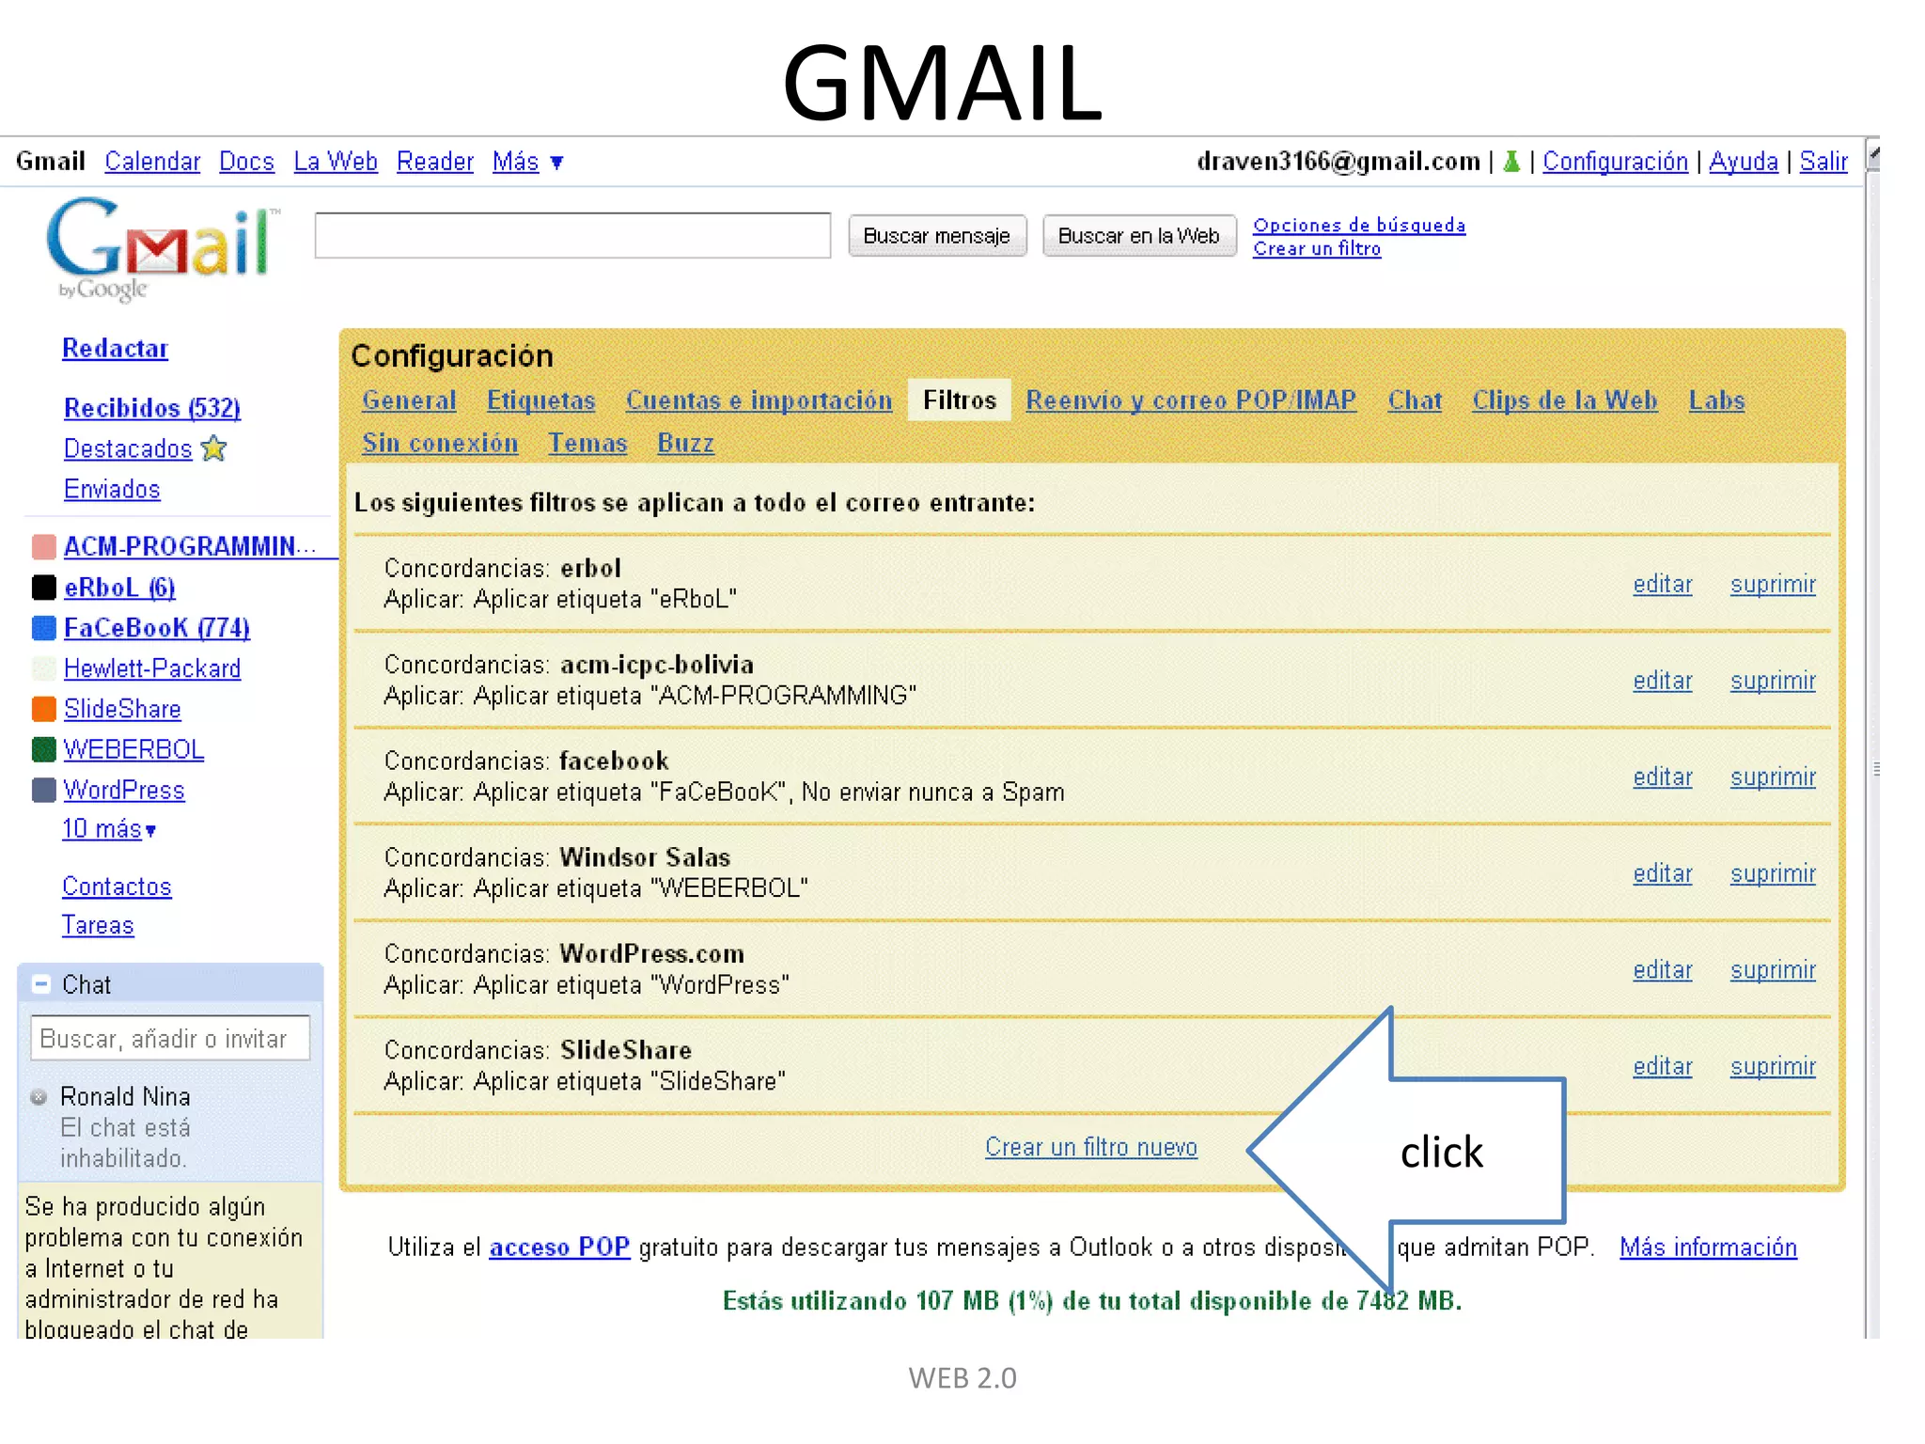Switch to the Etiquetas settings tab
This screenshot has height=1444, width=1925.
click(x=541, y=400)
